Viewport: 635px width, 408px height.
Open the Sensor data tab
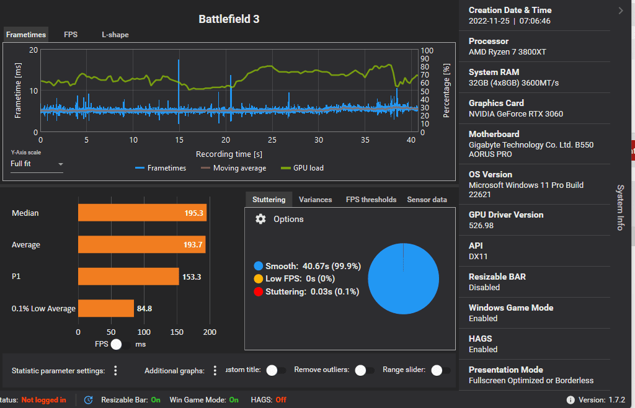(x=427, y=200)
